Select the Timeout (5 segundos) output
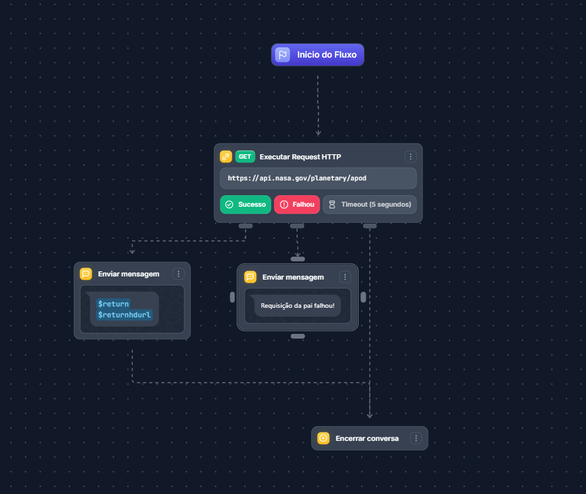The height and width of the screenshot is (494, 586). (370, 205)
